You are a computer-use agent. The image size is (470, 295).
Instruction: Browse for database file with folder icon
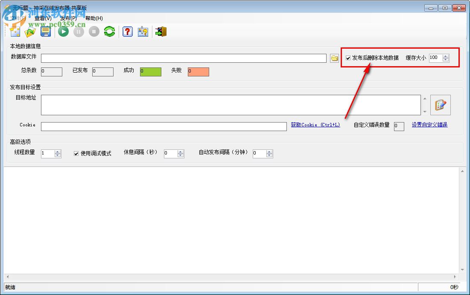[x=334, y=58]
